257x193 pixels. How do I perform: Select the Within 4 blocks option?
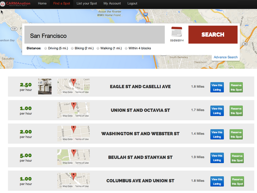(x=126, y=48)
